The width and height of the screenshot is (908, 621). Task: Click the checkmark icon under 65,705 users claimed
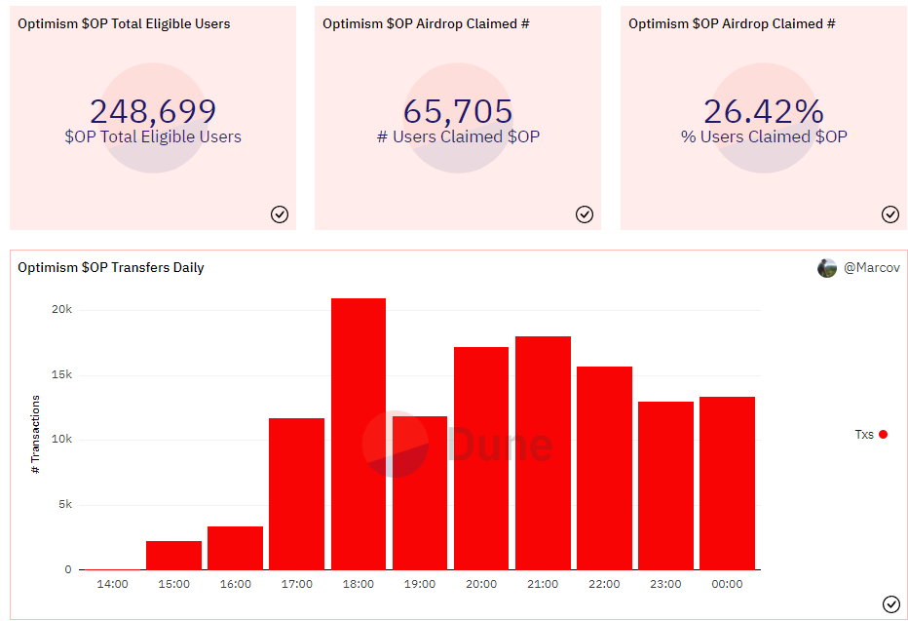point(585,214)
